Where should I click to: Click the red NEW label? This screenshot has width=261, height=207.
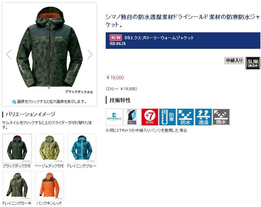tap(116, 38)
